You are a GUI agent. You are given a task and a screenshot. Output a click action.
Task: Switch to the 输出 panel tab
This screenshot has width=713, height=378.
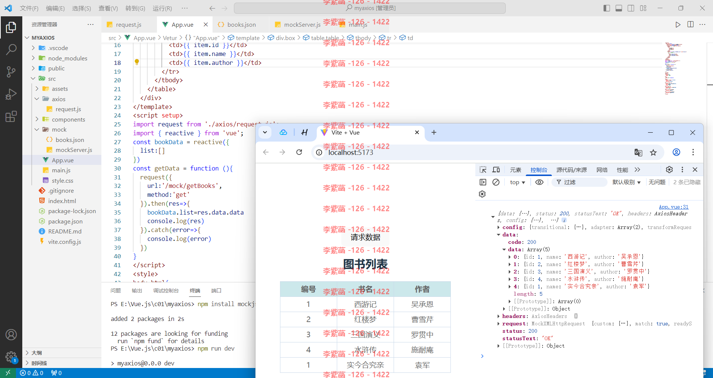coord(137,291)
